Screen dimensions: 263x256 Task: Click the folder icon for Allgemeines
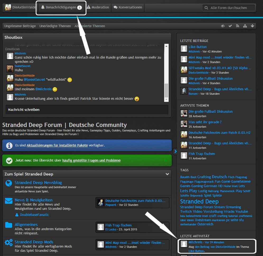[x=8, y=225]
